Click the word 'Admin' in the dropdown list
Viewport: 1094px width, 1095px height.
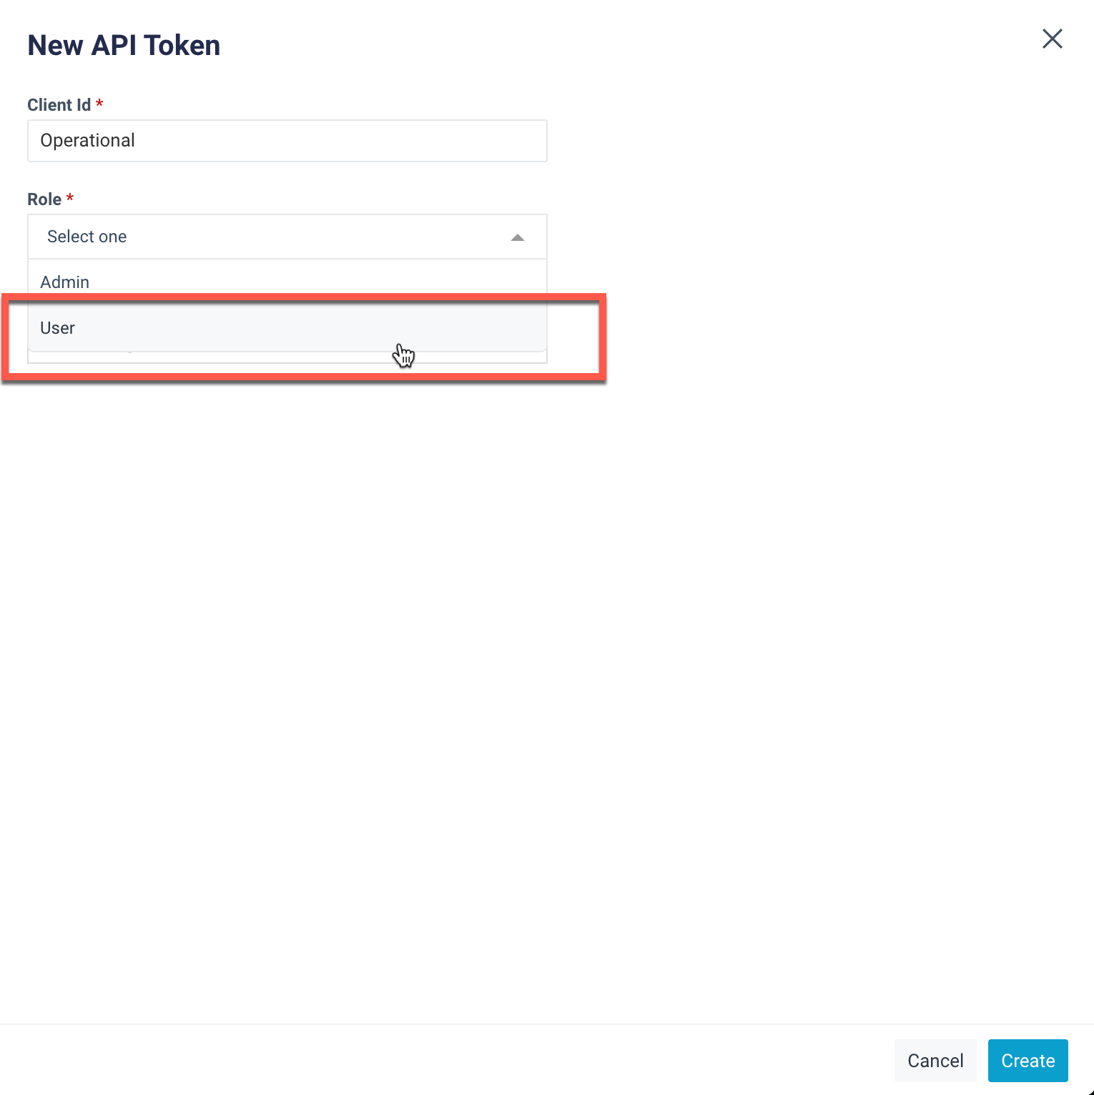coord(64,282)
